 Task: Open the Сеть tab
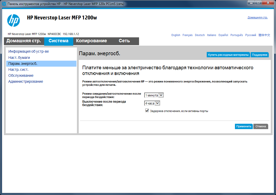(124, 41)
